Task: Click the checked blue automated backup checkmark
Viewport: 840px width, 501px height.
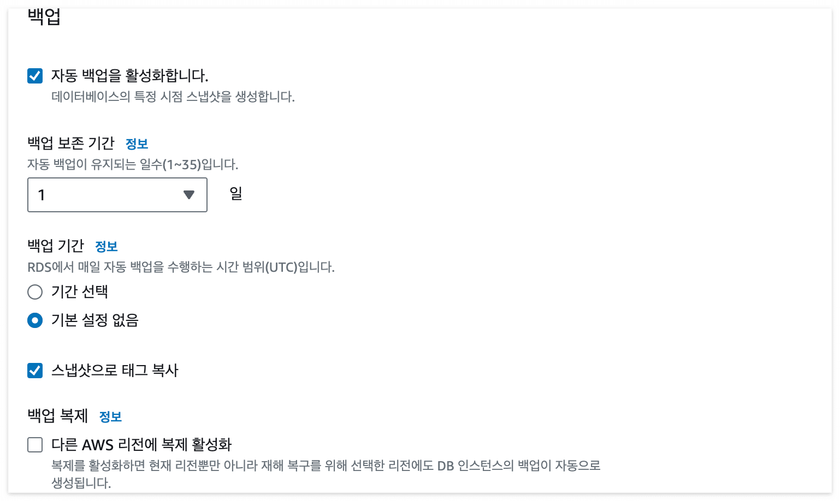Action: [x=35, y=76]
